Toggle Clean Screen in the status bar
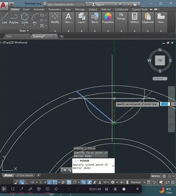The image size is (176, 196). click(x=167, y=182)
